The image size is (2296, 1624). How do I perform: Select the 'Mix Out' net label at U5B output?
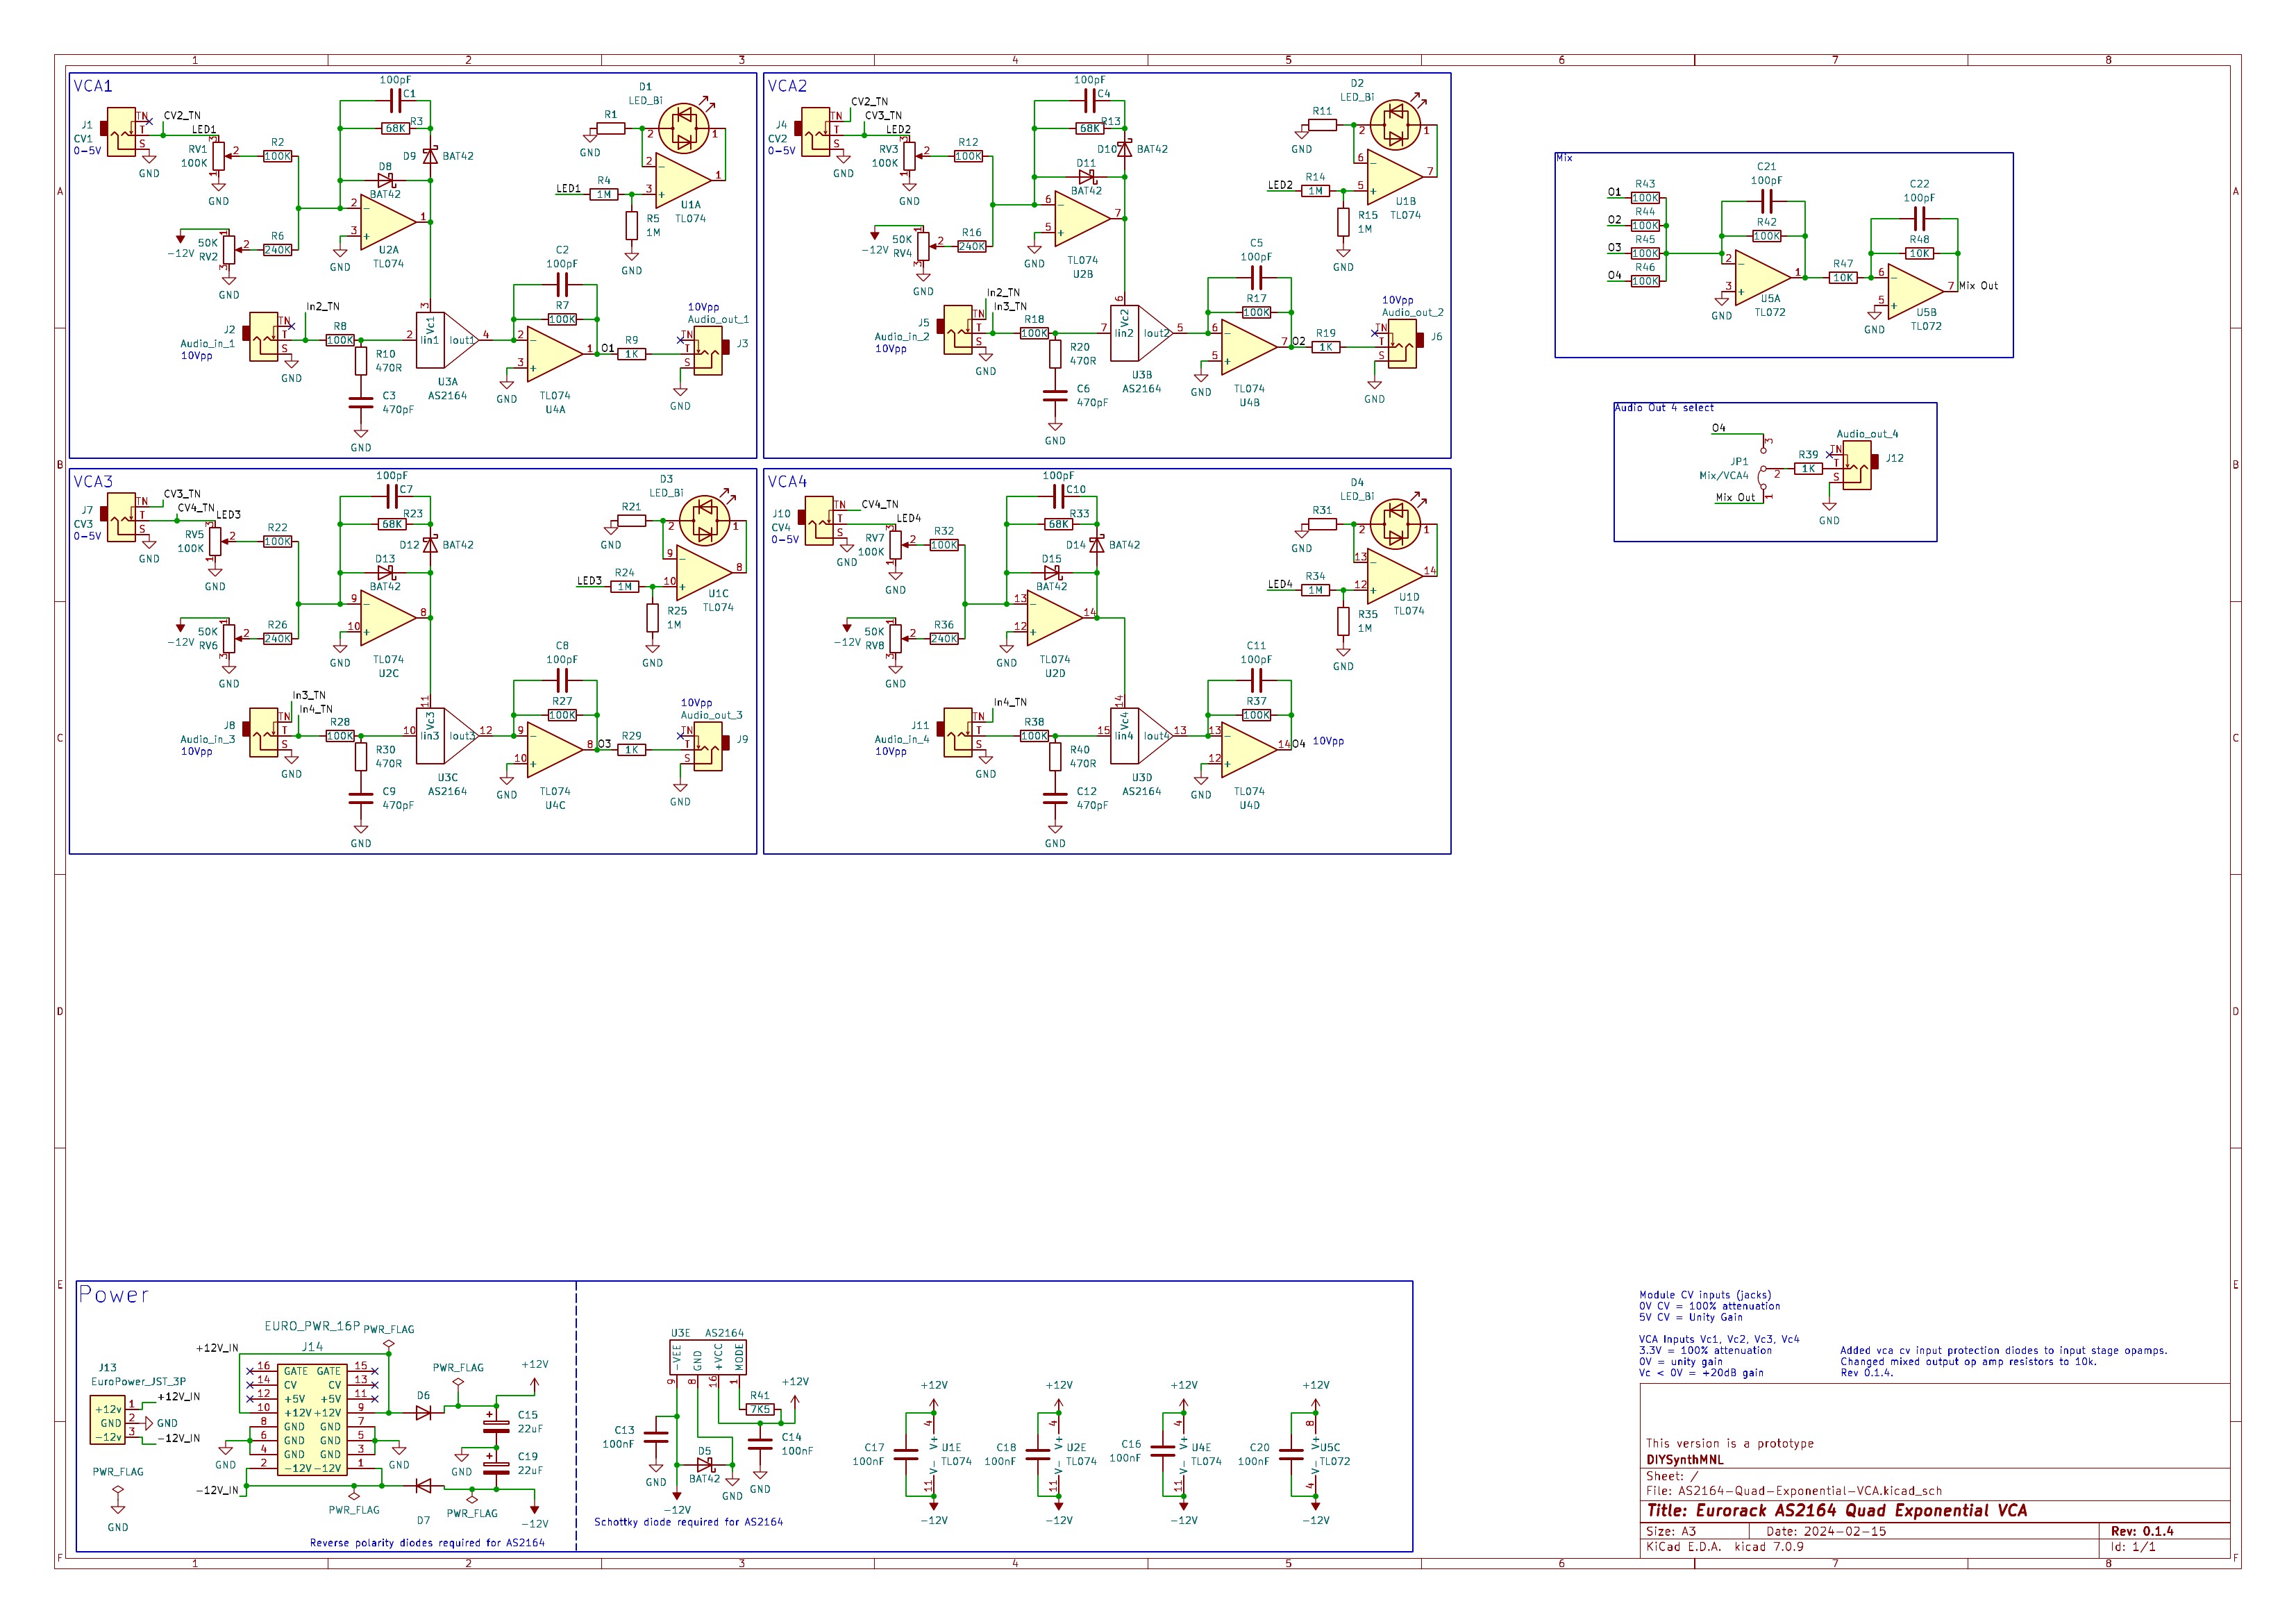coord(1978,286)
